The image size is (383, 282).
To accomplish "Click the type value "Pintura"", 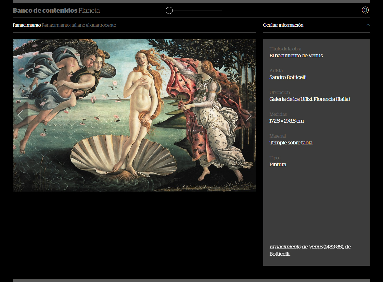I will 278,165.
